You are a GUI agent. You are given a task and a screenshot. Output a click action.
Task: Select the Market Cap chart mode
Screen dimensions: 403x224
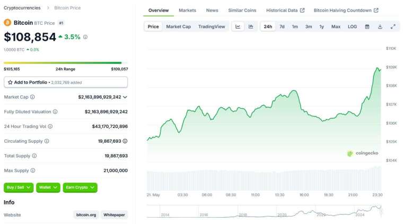pyautogui.click(x=178, y=26)
